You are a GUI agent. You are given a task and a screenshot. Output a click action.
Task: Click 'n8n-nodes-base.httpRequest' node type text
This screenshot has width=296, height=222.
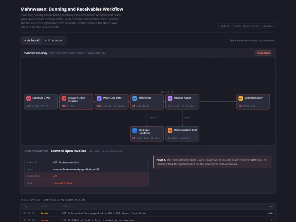point(105,151)
